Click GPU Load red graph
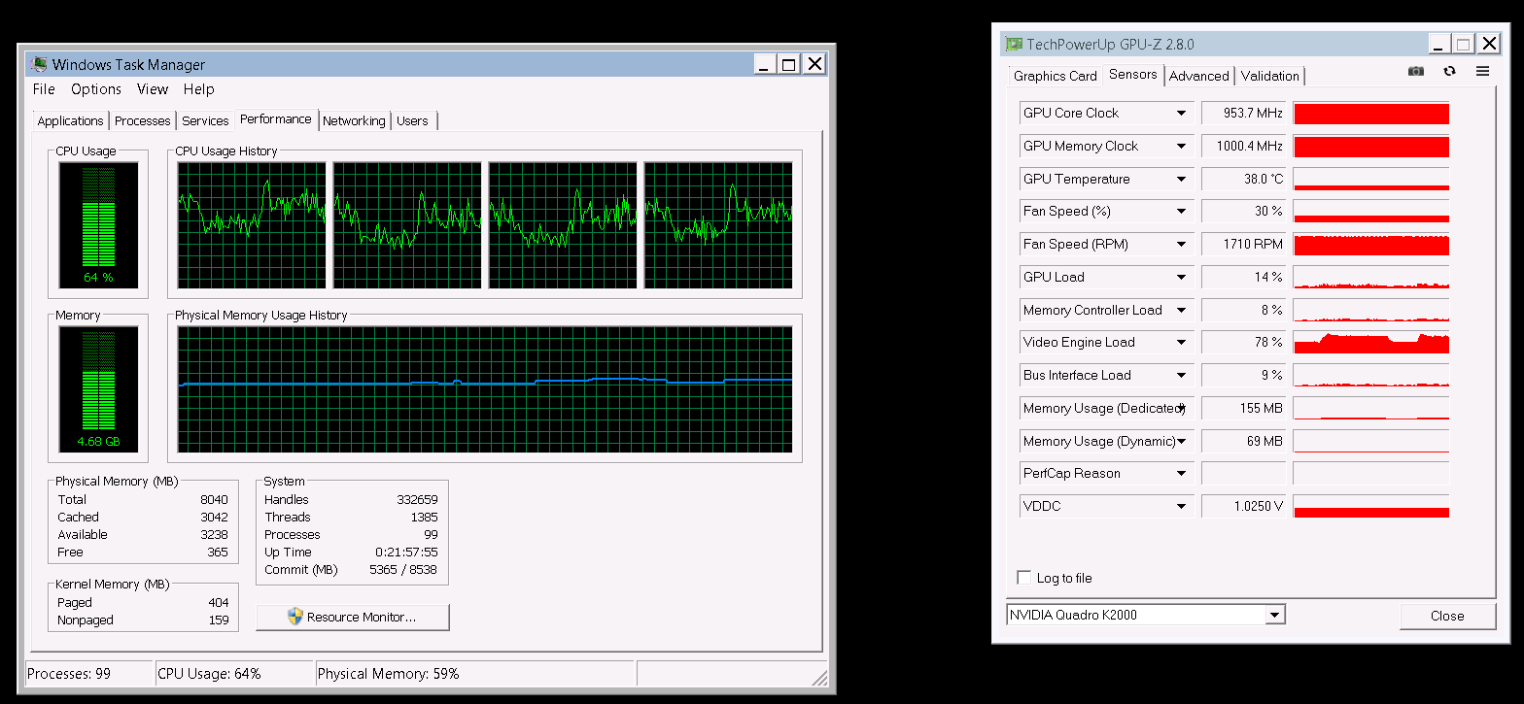Viewport: 1524px width, 704px height. 1371,278
